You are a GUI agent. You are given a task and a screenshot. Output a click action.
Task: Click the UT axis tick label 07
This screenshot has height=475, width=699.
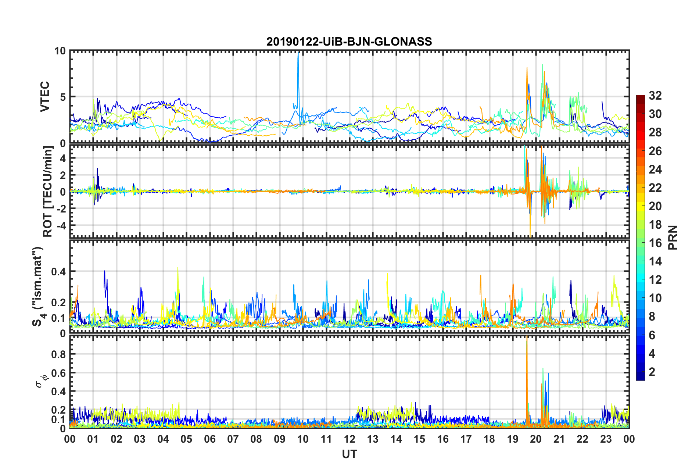click(233, 439)
